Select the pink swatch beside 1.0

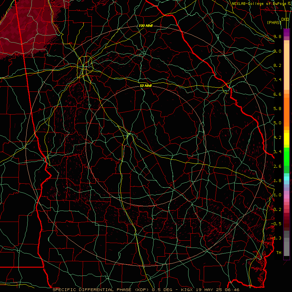click(286, 197)
